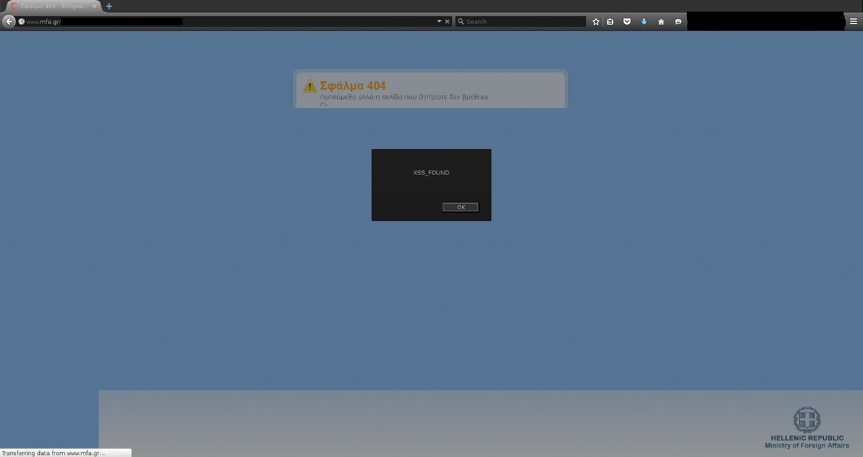Bookmark this page with the star icon
Image resolution: width=863 pixels, height=457 pixels.
click(x=596, y=22)
